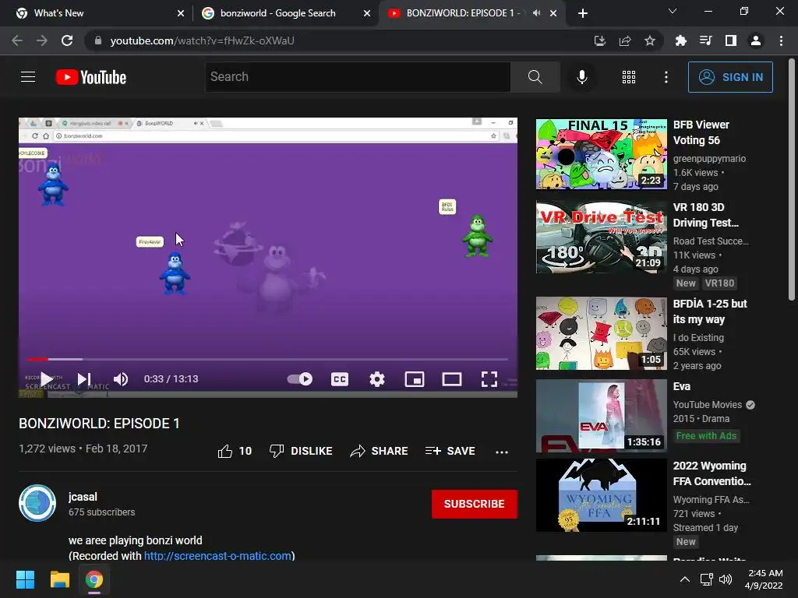
Task: Open the Eva movie thumbnail
Action: click(x=601, y=416)
